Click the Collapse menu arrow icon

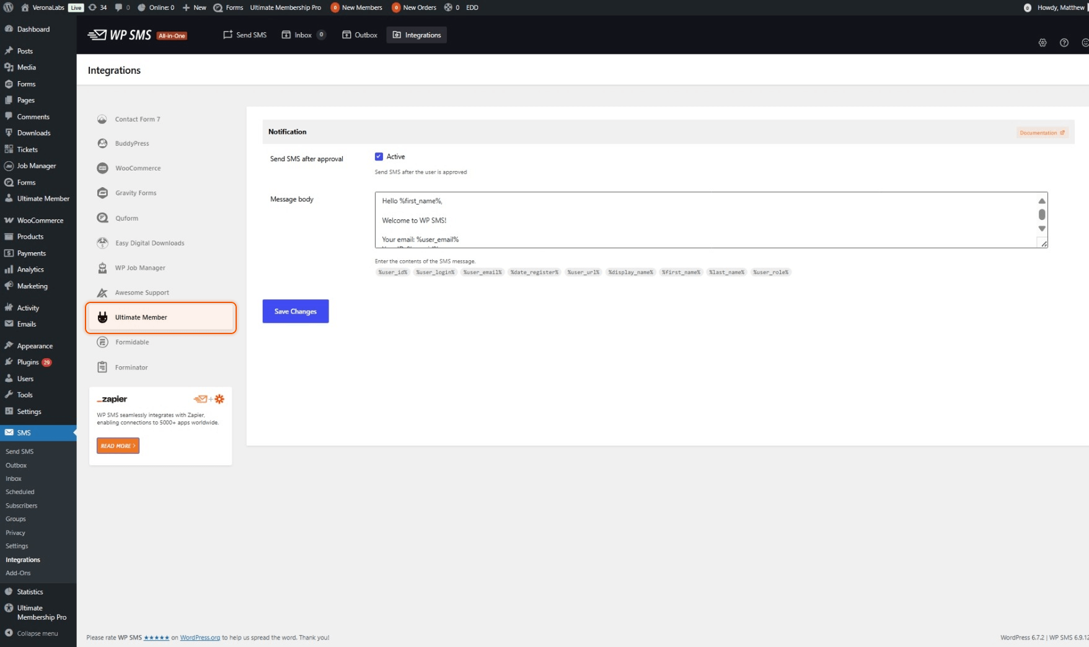tap(9, 633)
